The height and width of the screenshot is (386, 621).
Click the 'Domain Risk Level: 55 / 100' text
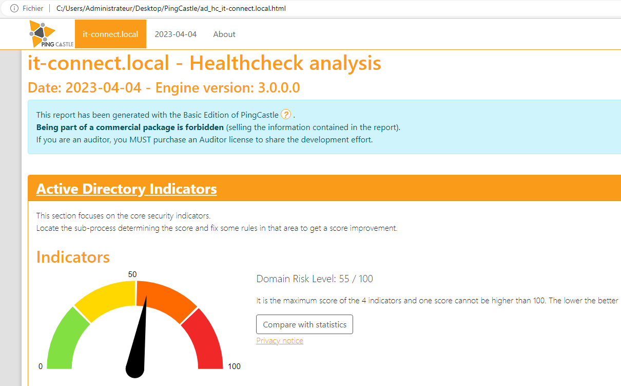[315, 279]
